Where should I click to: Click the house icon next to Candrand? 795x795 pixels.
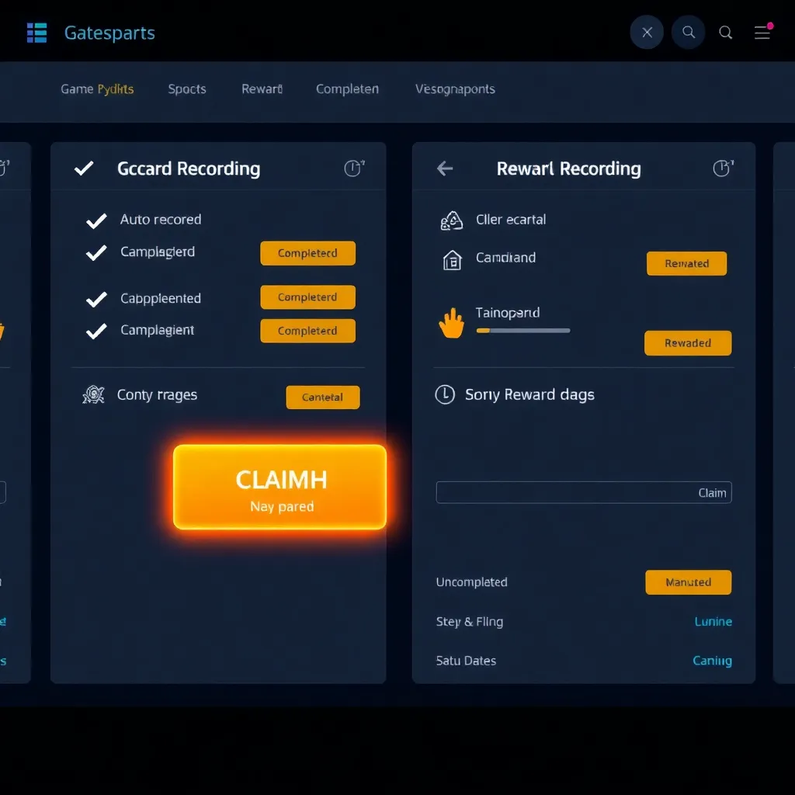click(451, 260)
